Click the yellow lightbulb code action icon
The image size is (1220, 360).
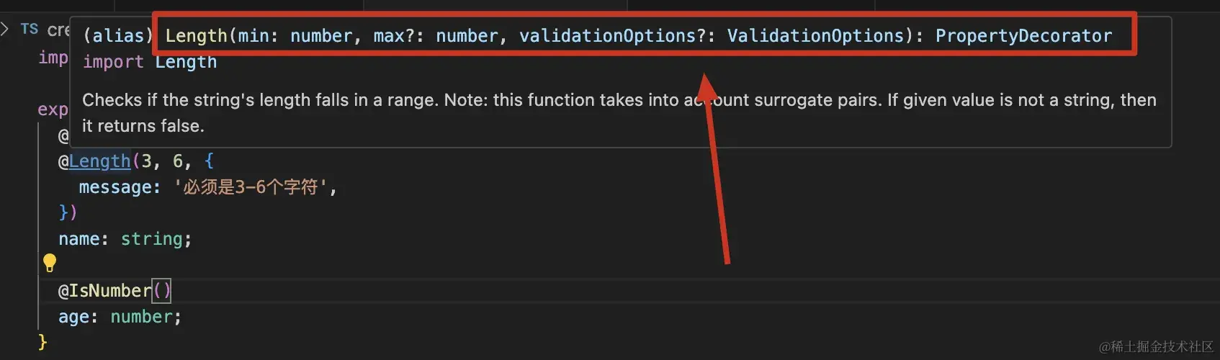click(50, 263)
